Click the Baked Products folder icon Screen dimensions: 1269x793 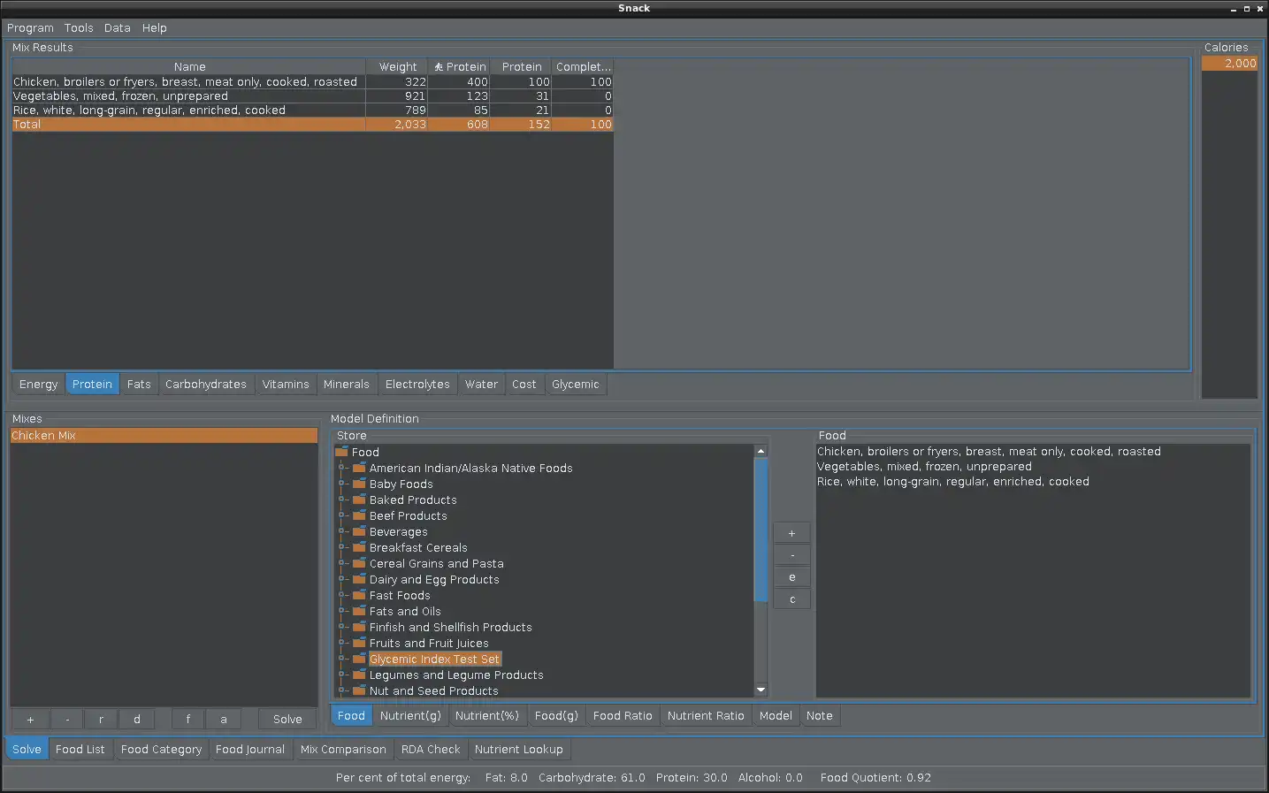tap(359, 500)
